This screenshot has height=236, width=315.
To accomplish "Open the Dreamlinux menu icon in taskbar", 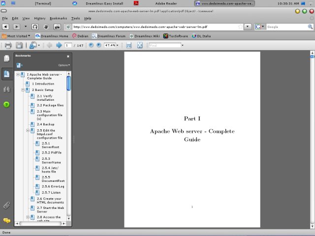I will tap(3, 3).
